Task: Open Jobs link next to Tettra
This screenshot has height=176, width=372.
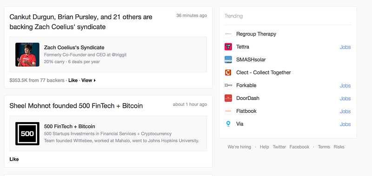Action: pos(345,47)
